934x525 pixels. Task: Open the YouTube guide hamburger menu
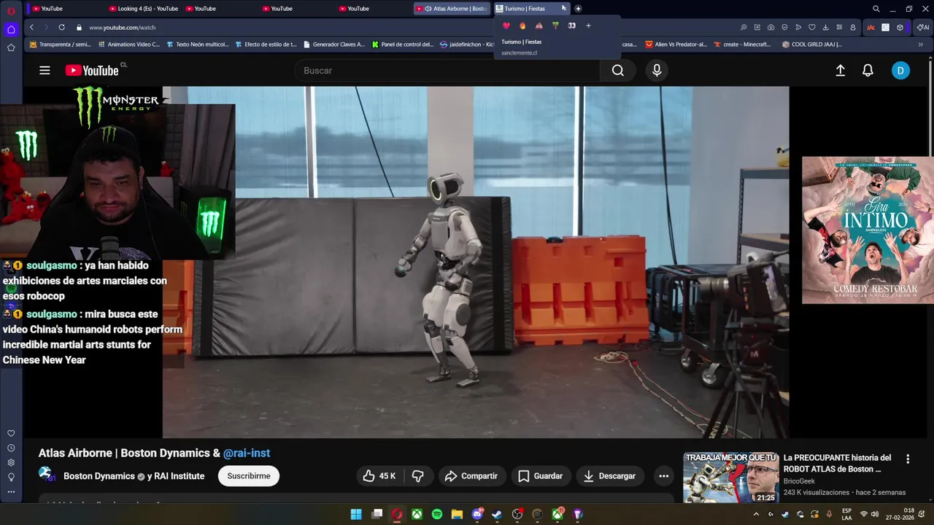(x=45, y=71)
